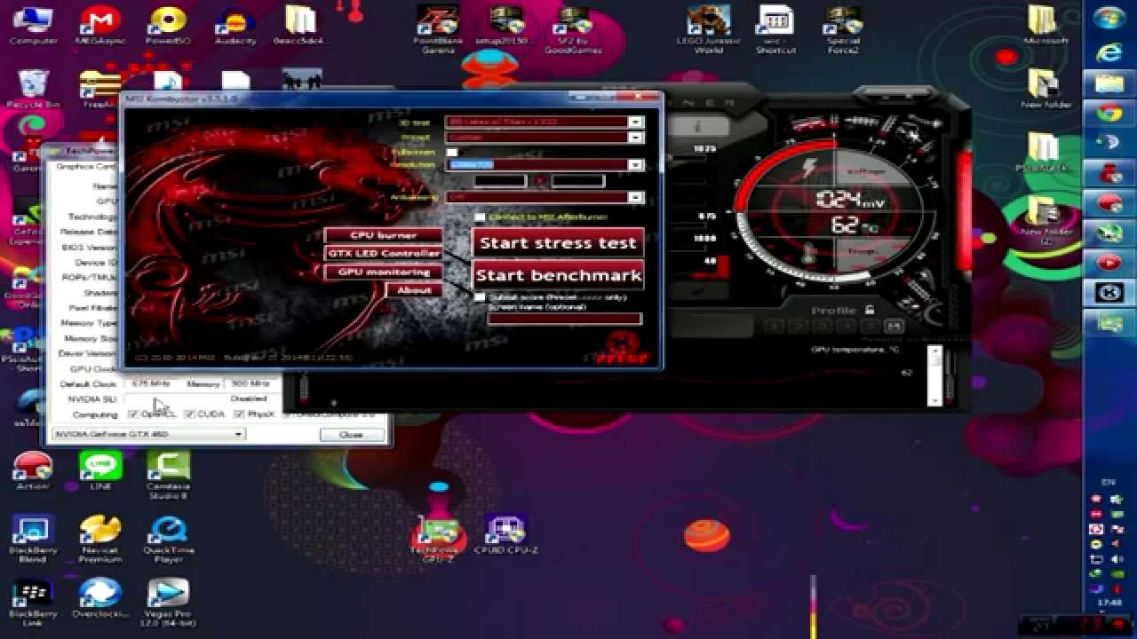Open Afterburner info button
This screenshot has width=1137, height=639.
[x=699, y=126]
